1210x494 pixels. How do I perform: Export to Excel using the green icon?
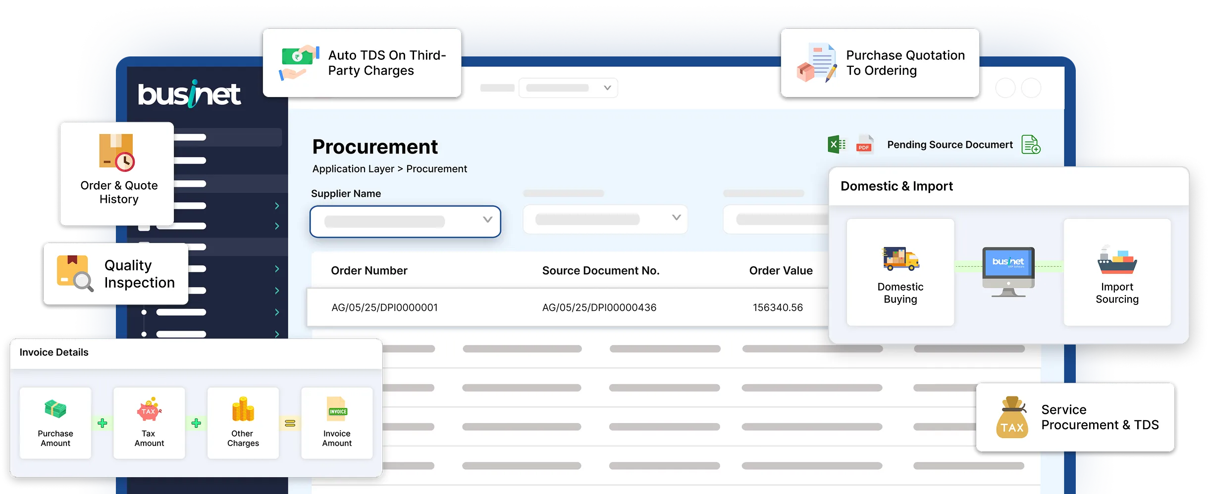(837, 145)
